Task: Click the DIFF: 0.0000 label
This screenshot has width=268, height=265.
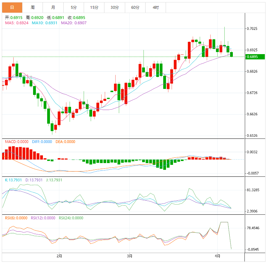Action: 42,142
